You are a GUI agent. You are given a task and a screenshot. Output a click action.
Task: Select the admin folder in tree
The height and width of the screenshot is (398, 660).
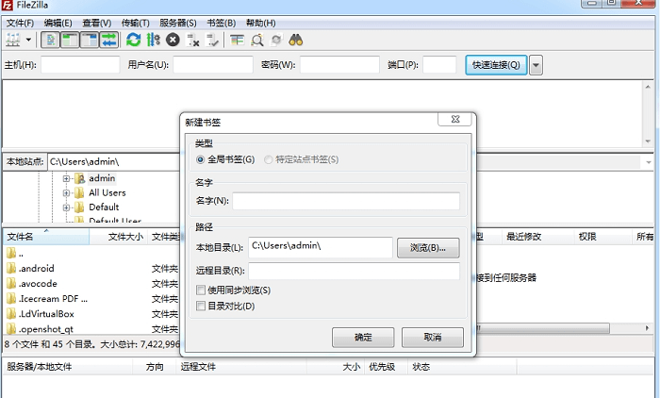pos(102,178)
